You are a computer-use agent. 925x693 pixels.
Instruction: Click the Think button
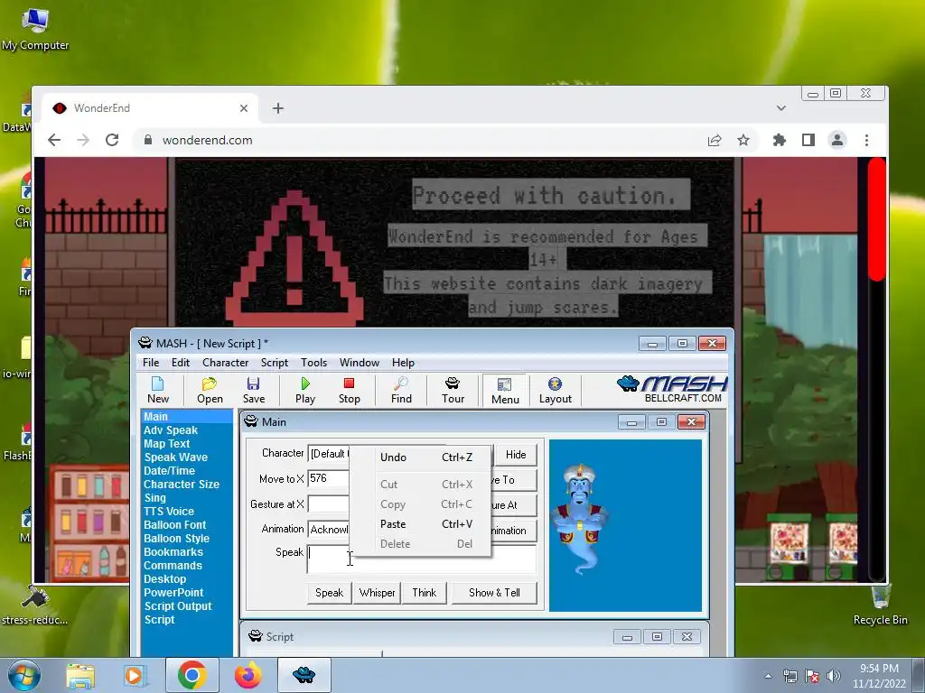click(x=425, y=593)
